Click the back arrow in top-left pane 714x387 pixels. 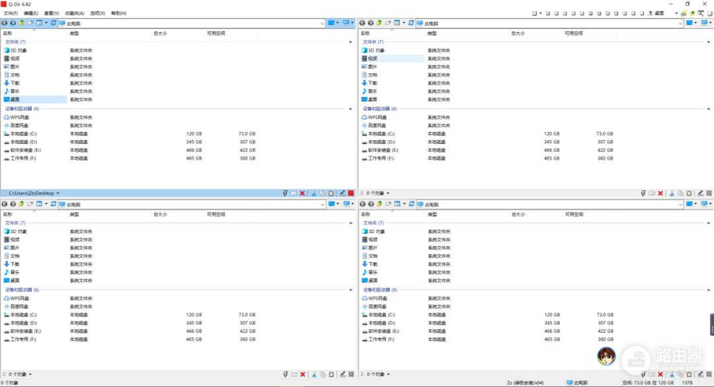(5, 23)
